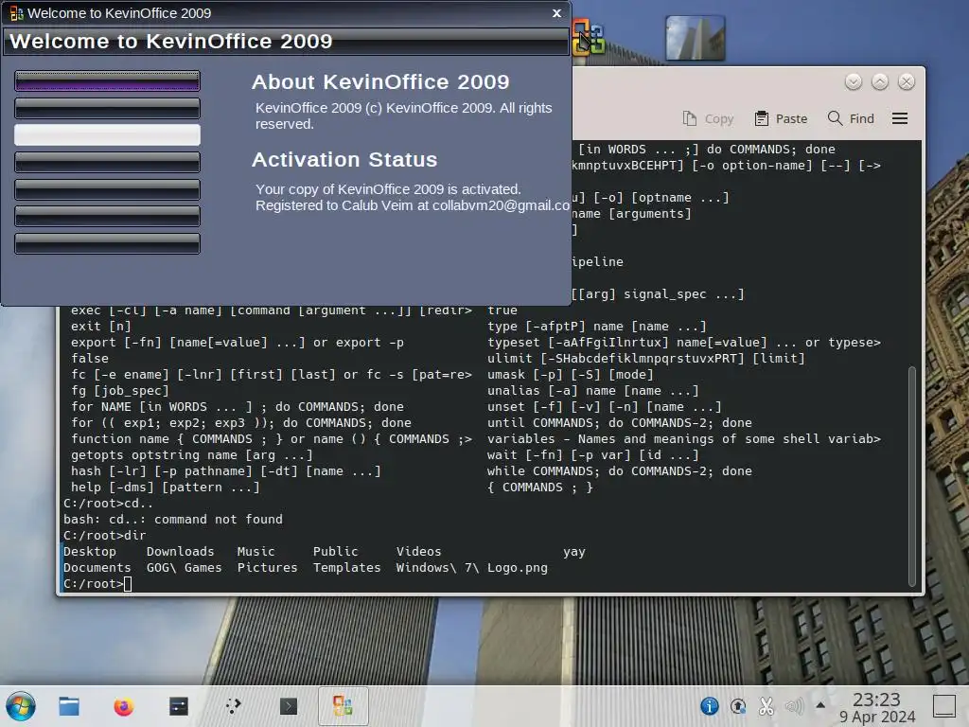This screenshot has height=727, width=969.
Task: Click Copy in the terminal toolbar
Action: (x=708, y=118)
